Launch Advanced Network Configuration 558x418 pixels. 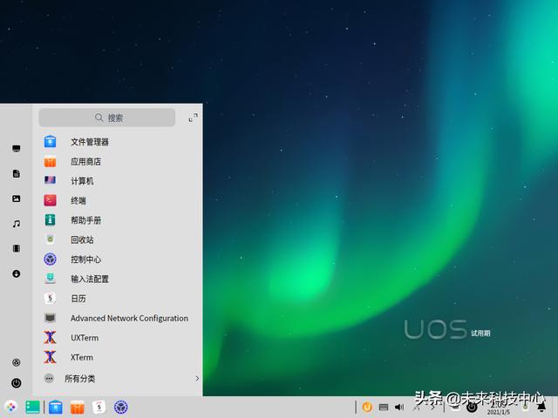tap(118, 318)
